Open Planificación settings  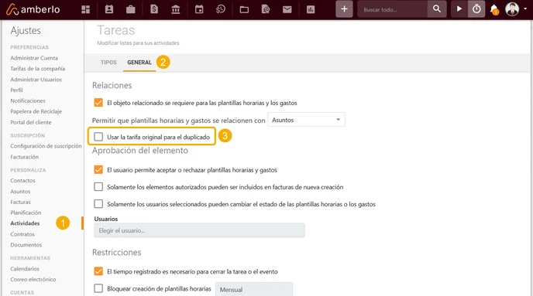[26, 213]
